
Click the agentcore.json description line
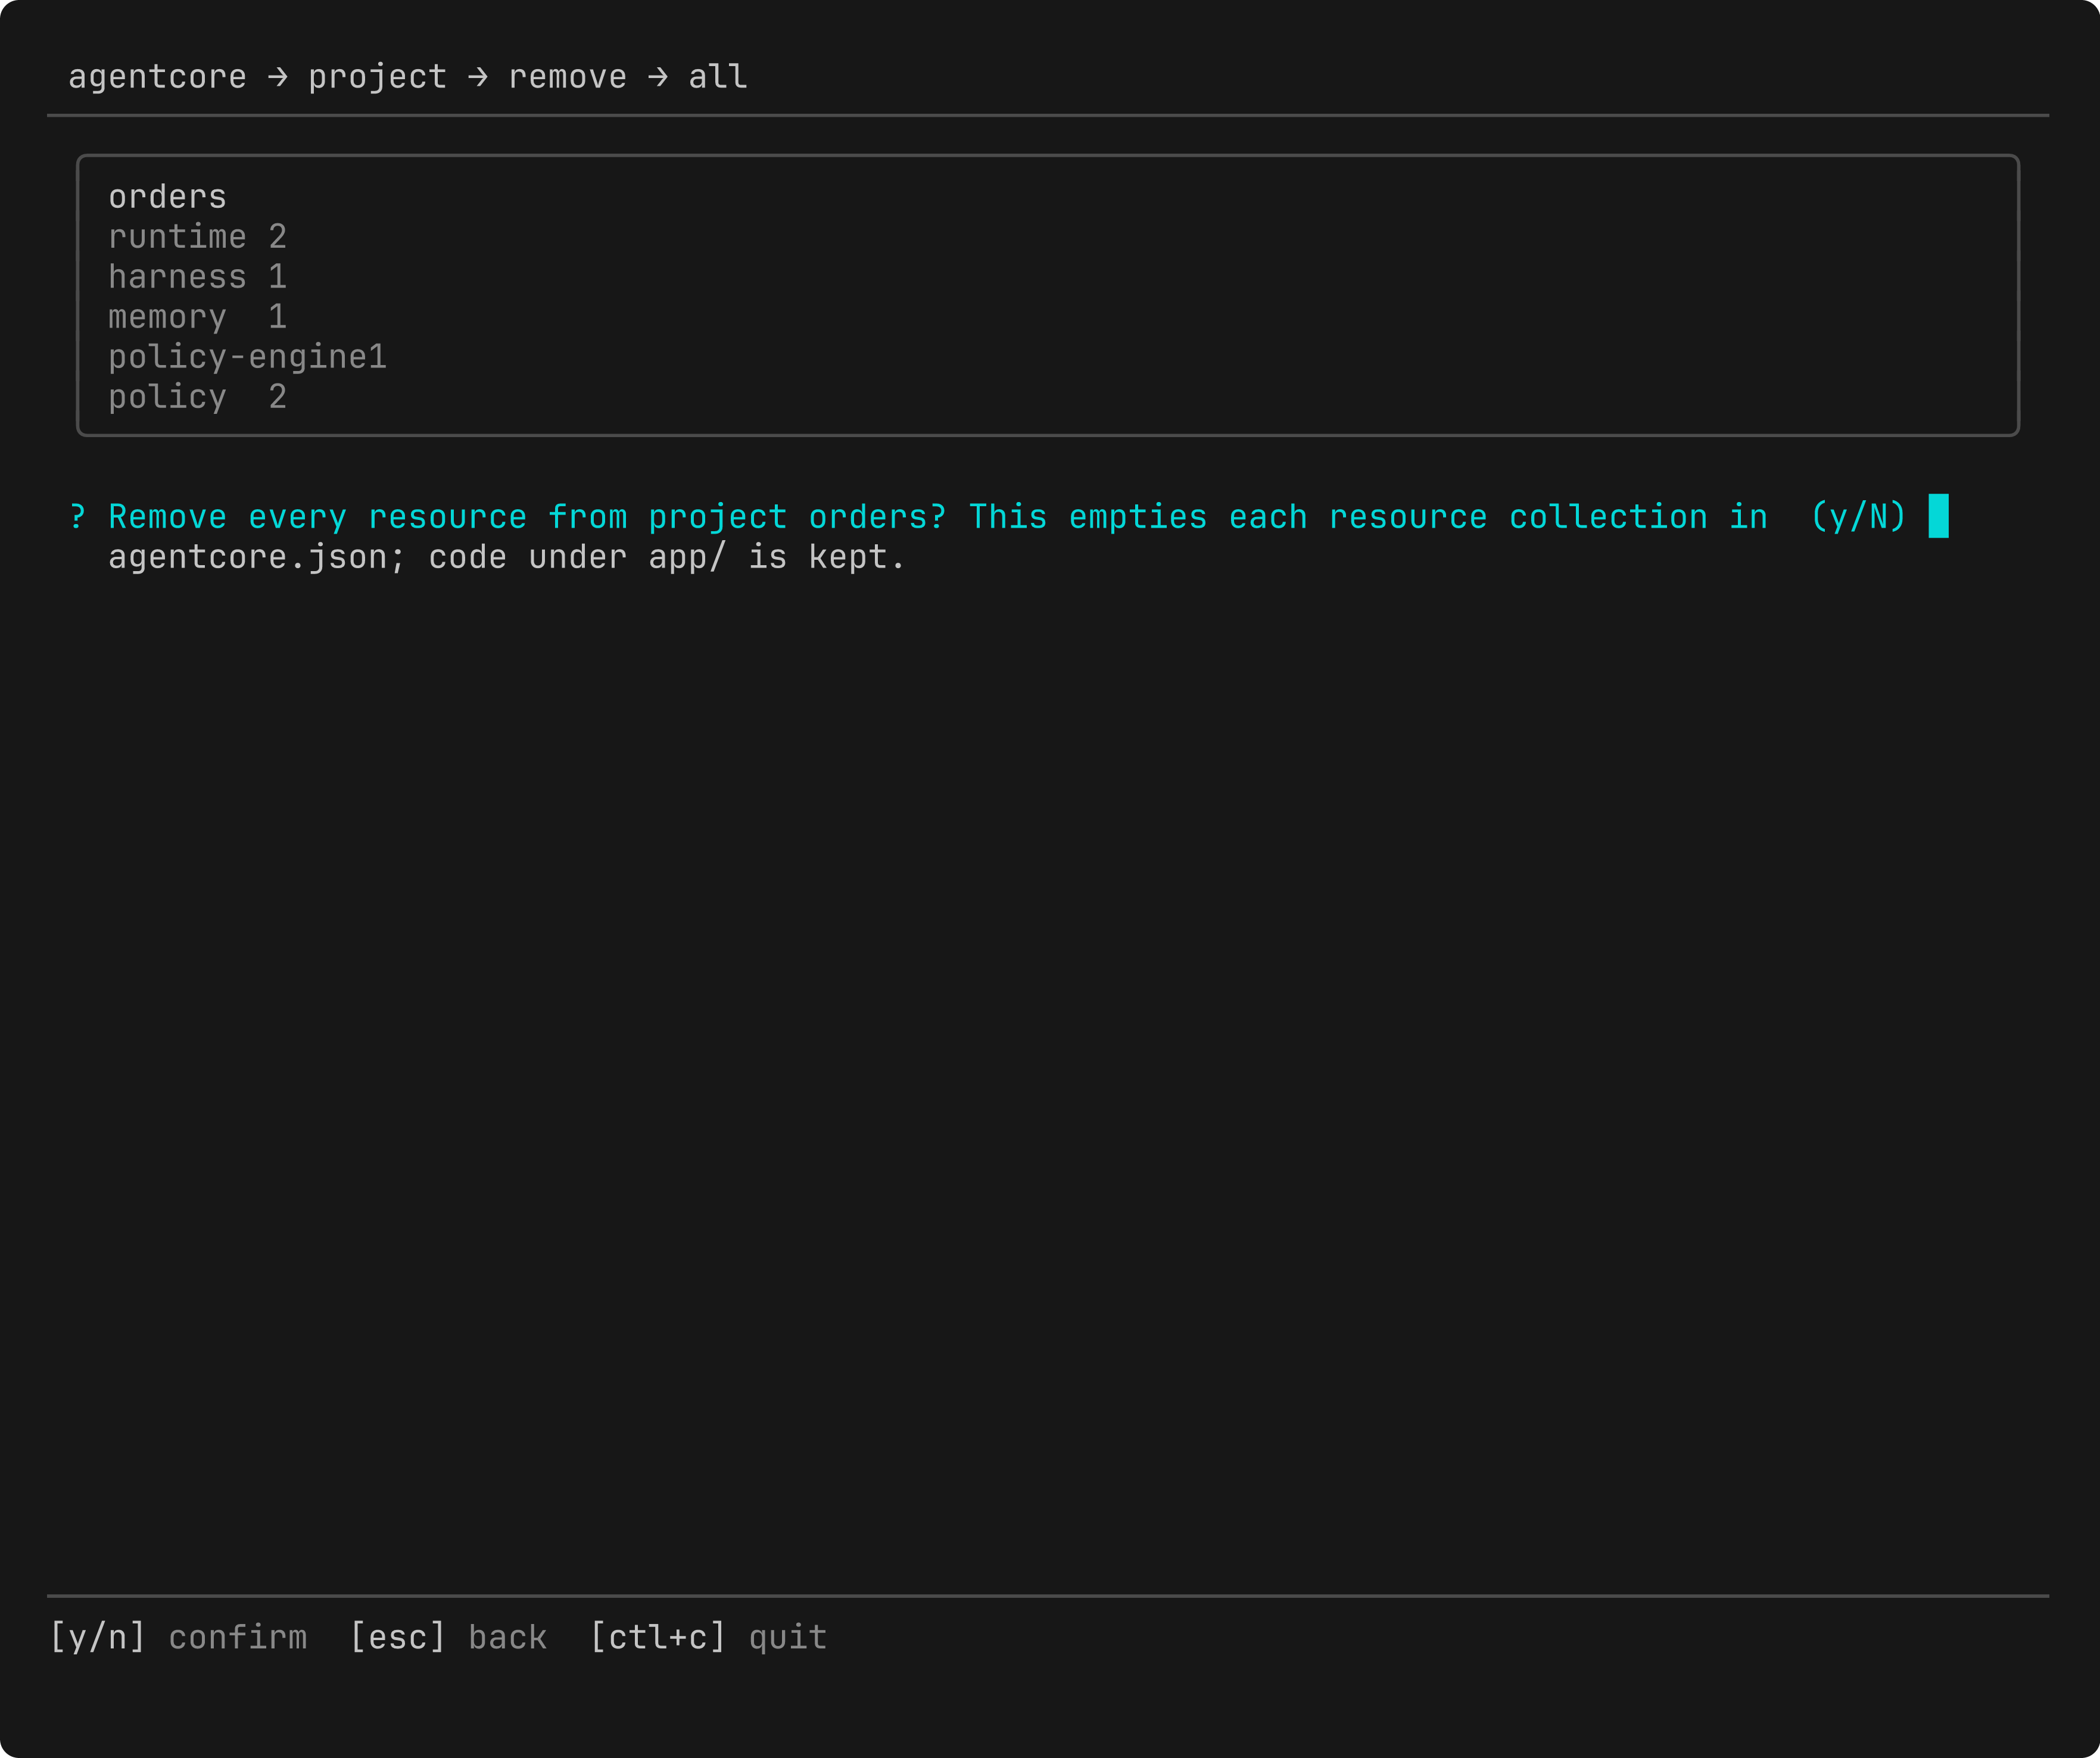pyautogui.click(x=507, y=557)
